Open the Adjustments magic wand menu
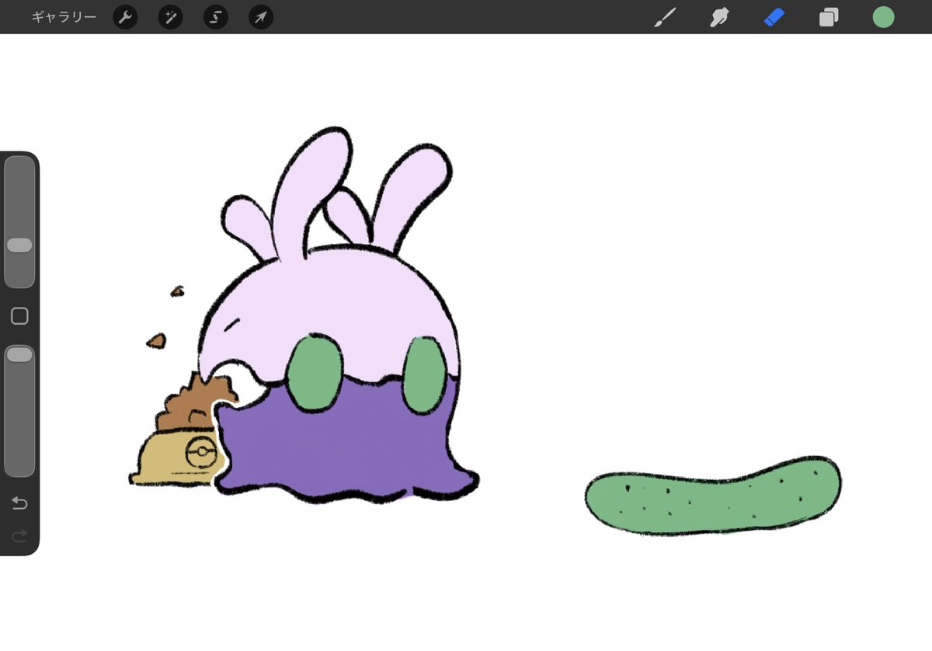The height and width of the screenshot is (651, 932). click(x=170, y=17)
